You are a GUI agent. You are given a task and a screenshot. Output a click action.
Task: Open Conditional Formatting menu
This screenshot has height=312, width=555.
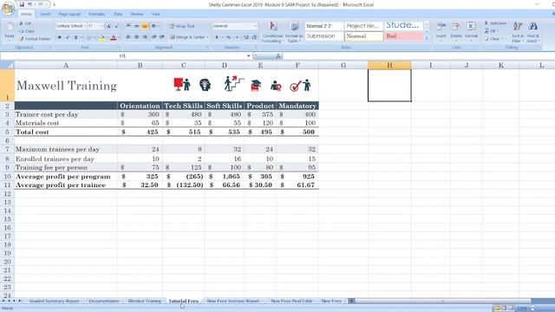[x=272, y=32]
